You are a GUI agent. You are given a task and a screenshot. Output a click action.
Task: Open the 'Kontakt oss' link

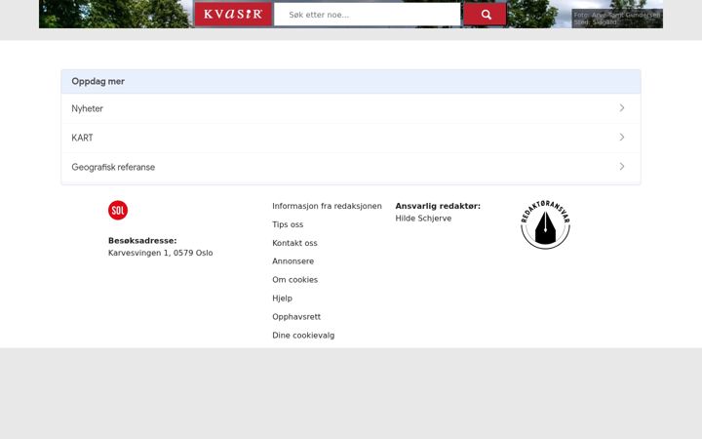tap(294, 243)
